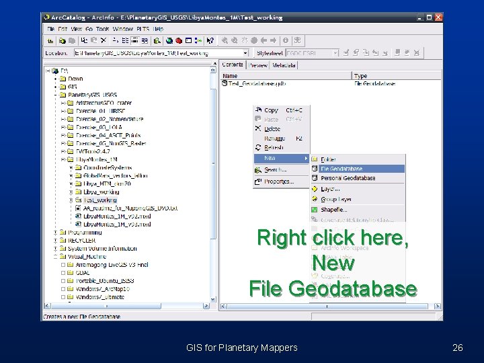Viewport: 484px width, 363px height.
Task: Switch to Thumbnails view icon
Action: point(145,40)
